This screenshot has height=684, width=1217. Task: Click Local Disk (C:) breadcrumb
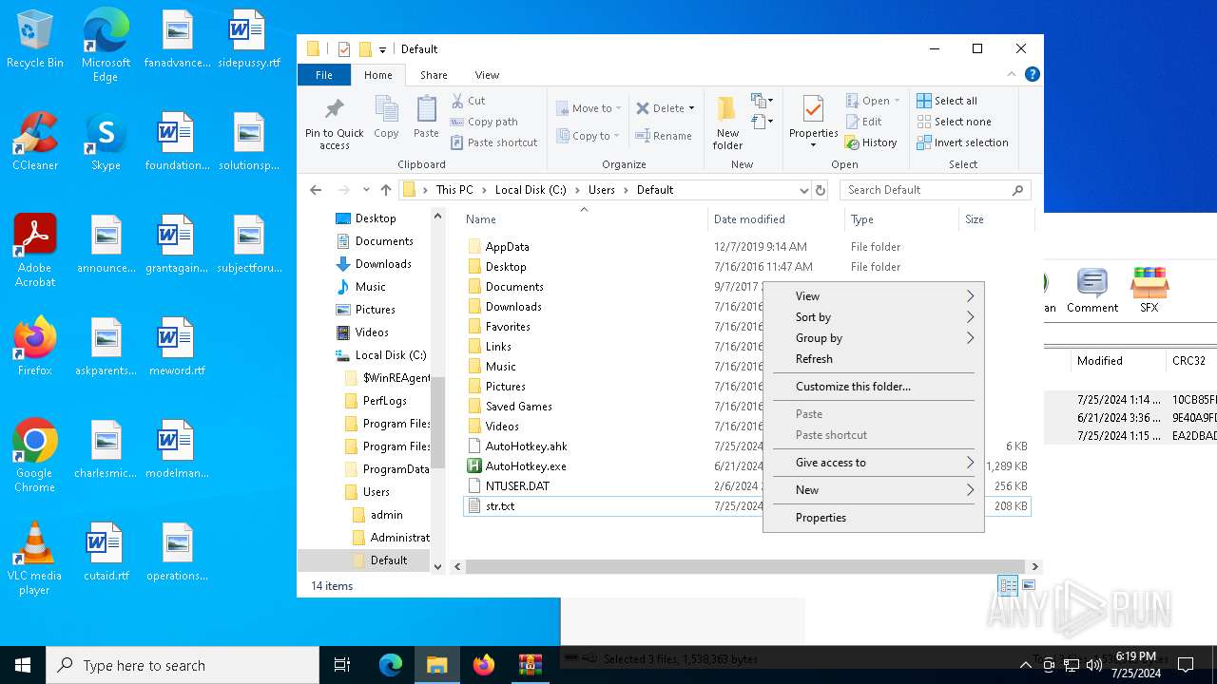coord(531,190)
